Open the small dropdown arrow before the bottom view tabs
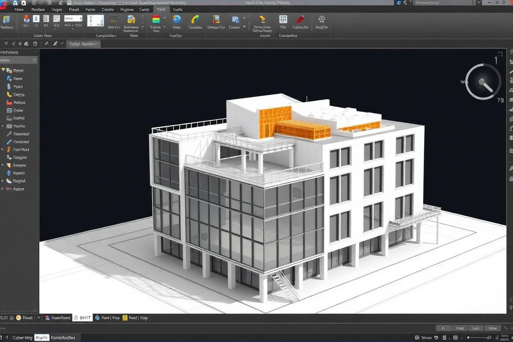This screenshot has width=513, height=342. point(39,318)
